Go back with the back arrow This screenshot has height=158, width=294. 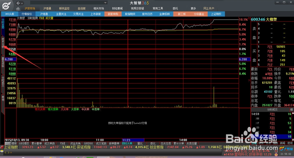click(x=18, y=3)
